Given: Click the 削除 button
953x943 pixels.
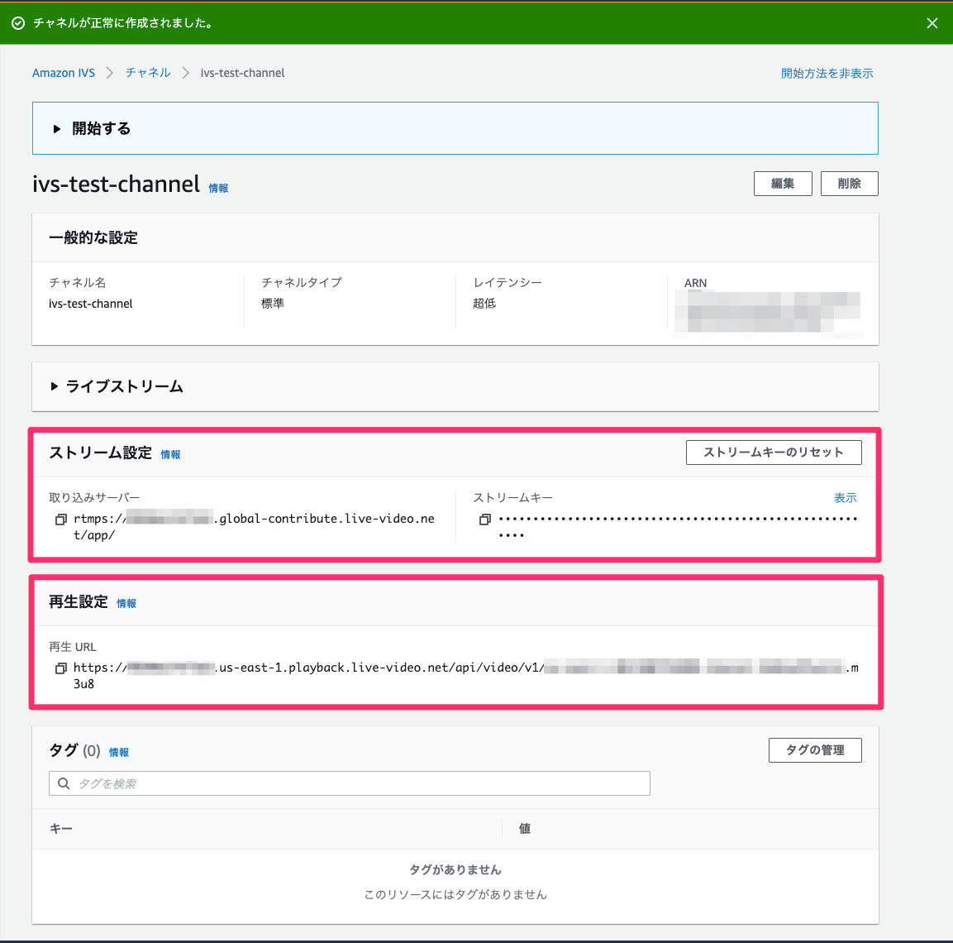Looking at the screenshot, I should coord(849,184).
